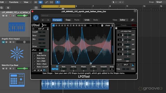Viewport: 166px width, 93px height.
Task: Adjust the Swing slider
Action: pos(73,69)
